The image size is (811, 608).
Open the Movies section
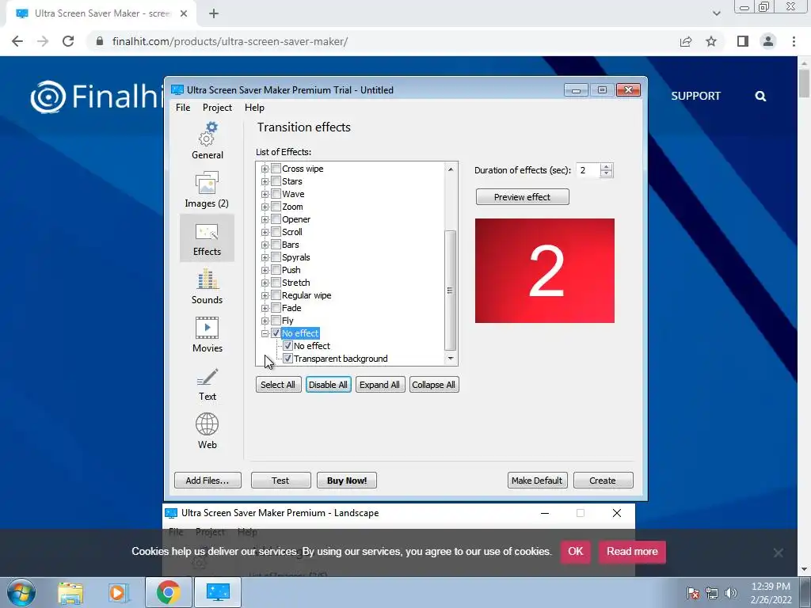tap(207, 335)
